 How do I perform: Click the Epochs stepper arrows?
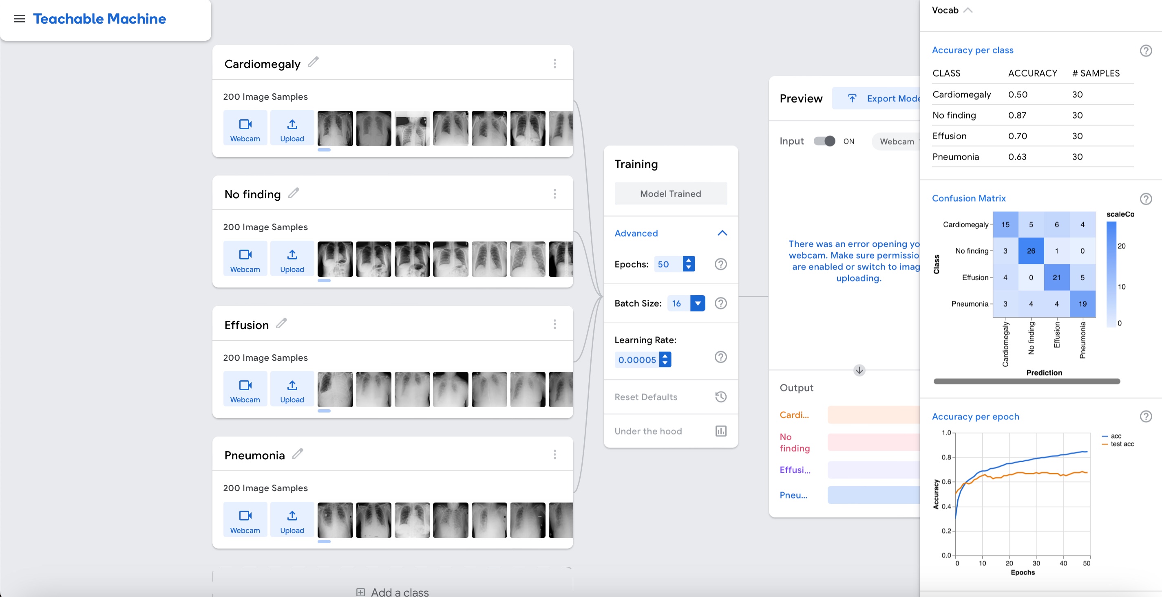(x=688, y=264)
